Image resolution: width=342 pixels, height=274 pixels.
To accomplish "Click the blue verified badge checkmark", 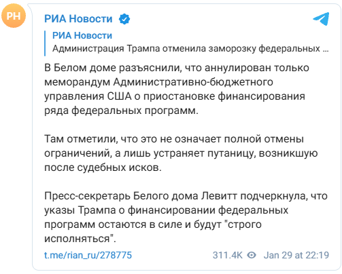I will pos(124,19).
